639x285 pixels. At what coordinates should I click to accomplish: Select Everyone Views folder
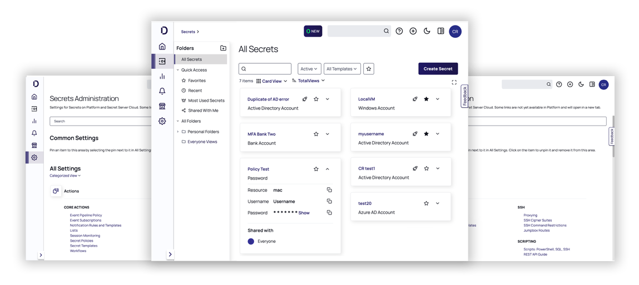(202, 142)
